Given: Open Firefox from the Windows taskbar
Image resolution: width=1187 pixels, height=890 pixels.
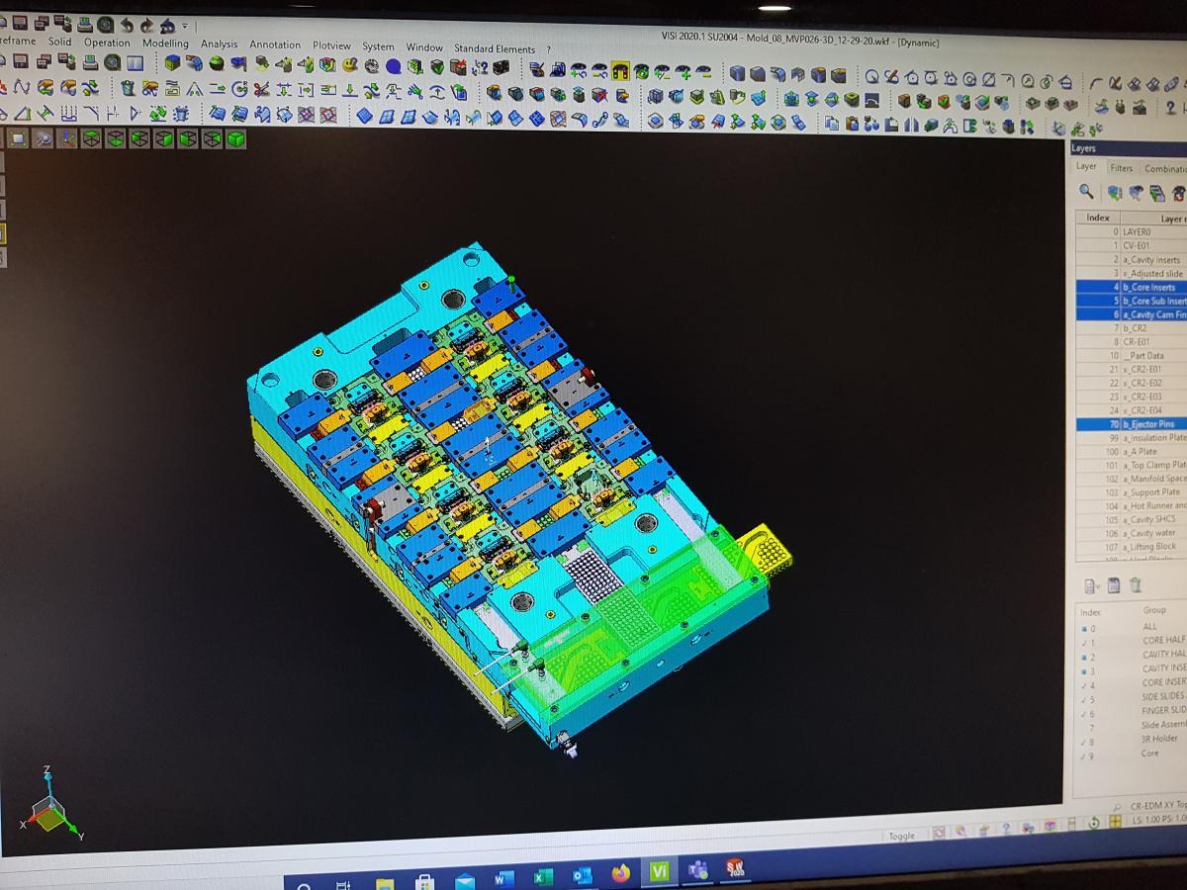Looking at the screenshot, I should [x=620, y=873].
